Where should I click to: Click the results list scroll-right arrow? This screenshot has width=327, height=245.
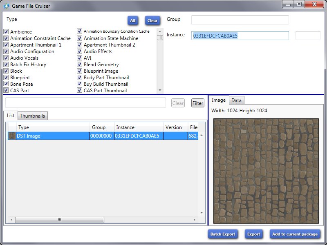point(195,220)
